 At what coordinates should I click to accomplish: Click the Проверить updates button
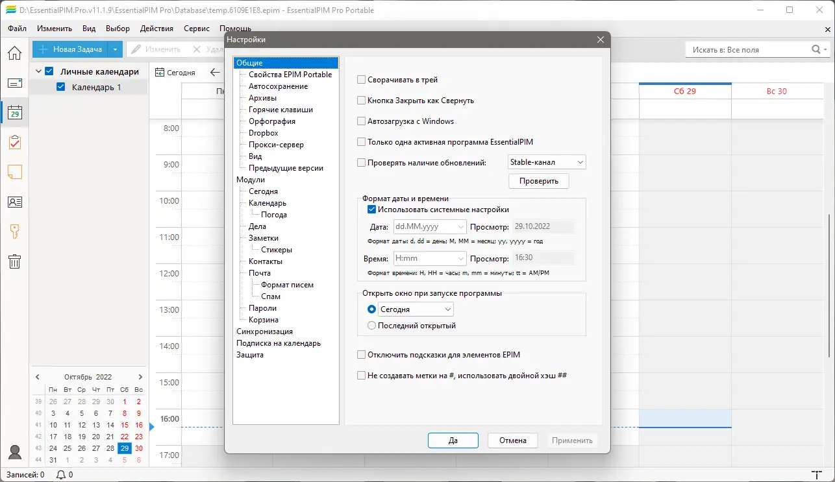point(538,181)
